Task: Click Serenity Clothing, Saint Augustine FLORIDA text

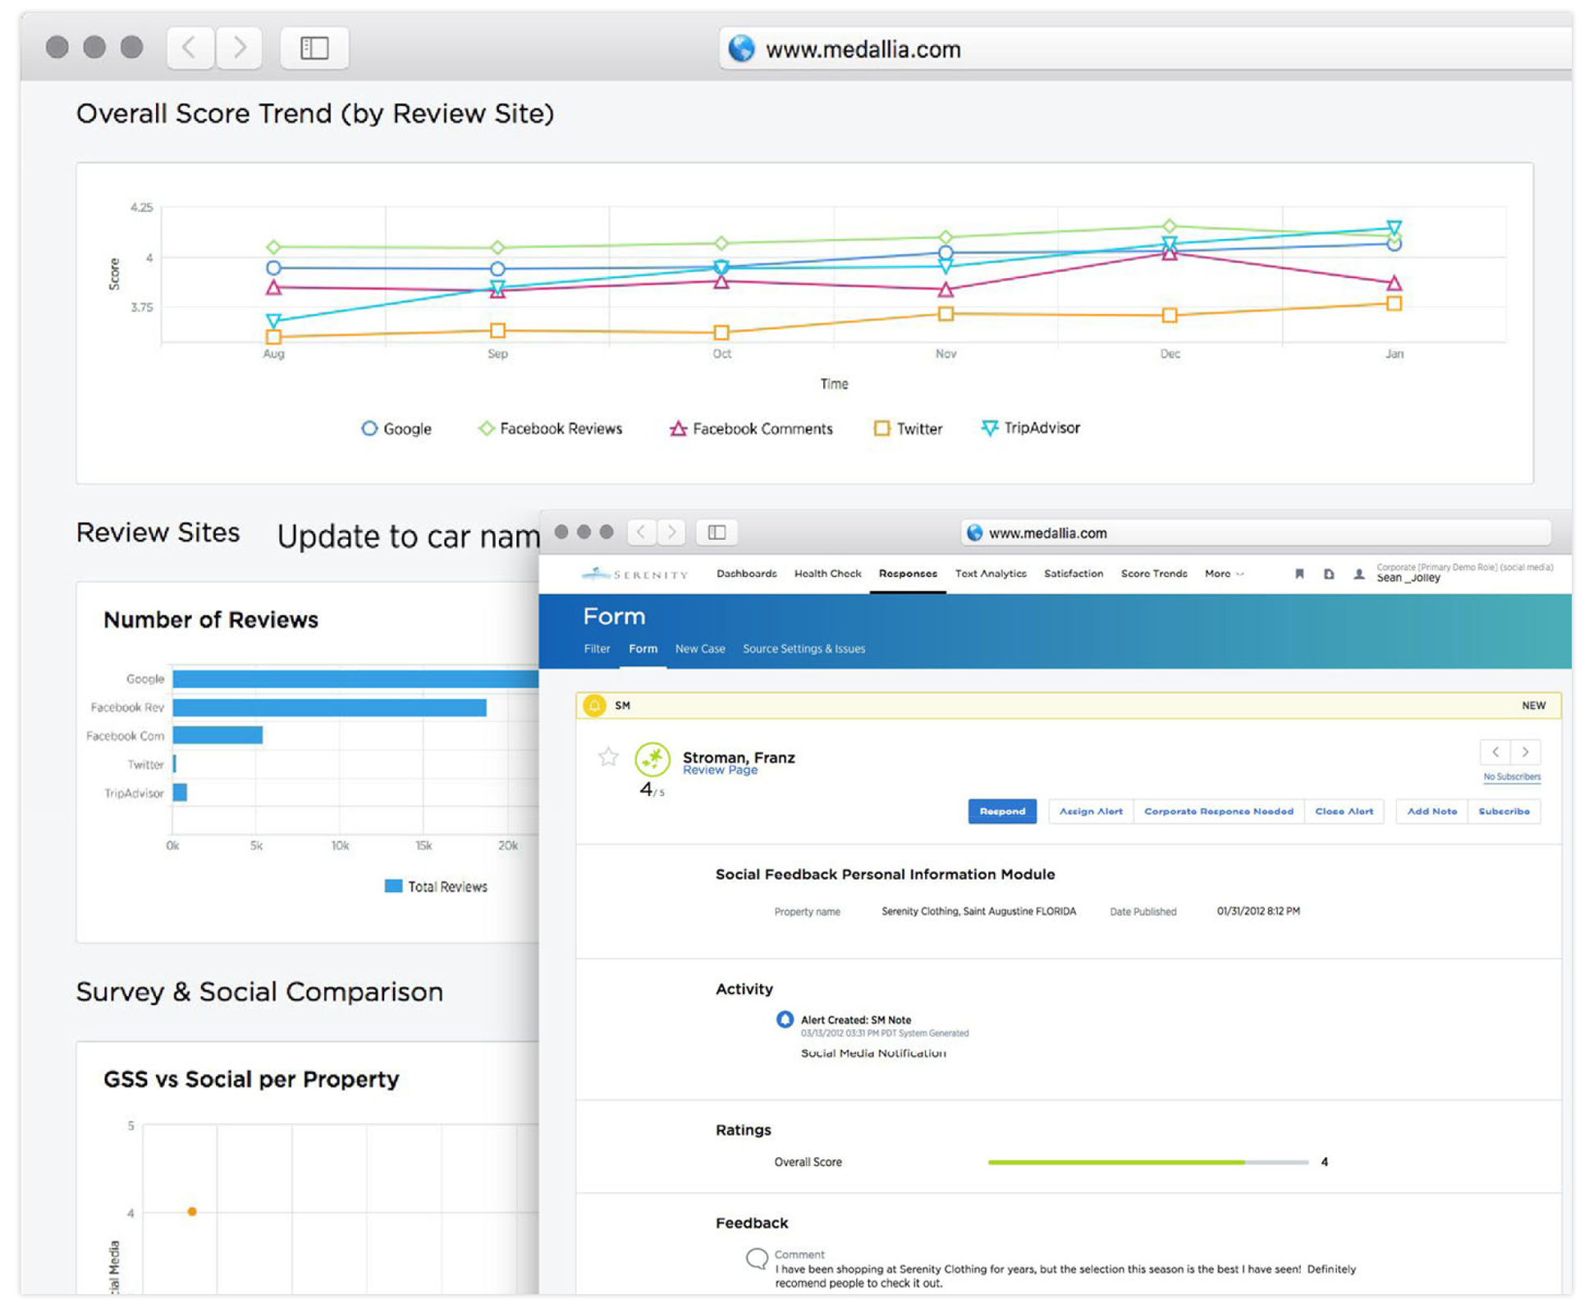Action: pyautogui.click(x=978, y=911)
